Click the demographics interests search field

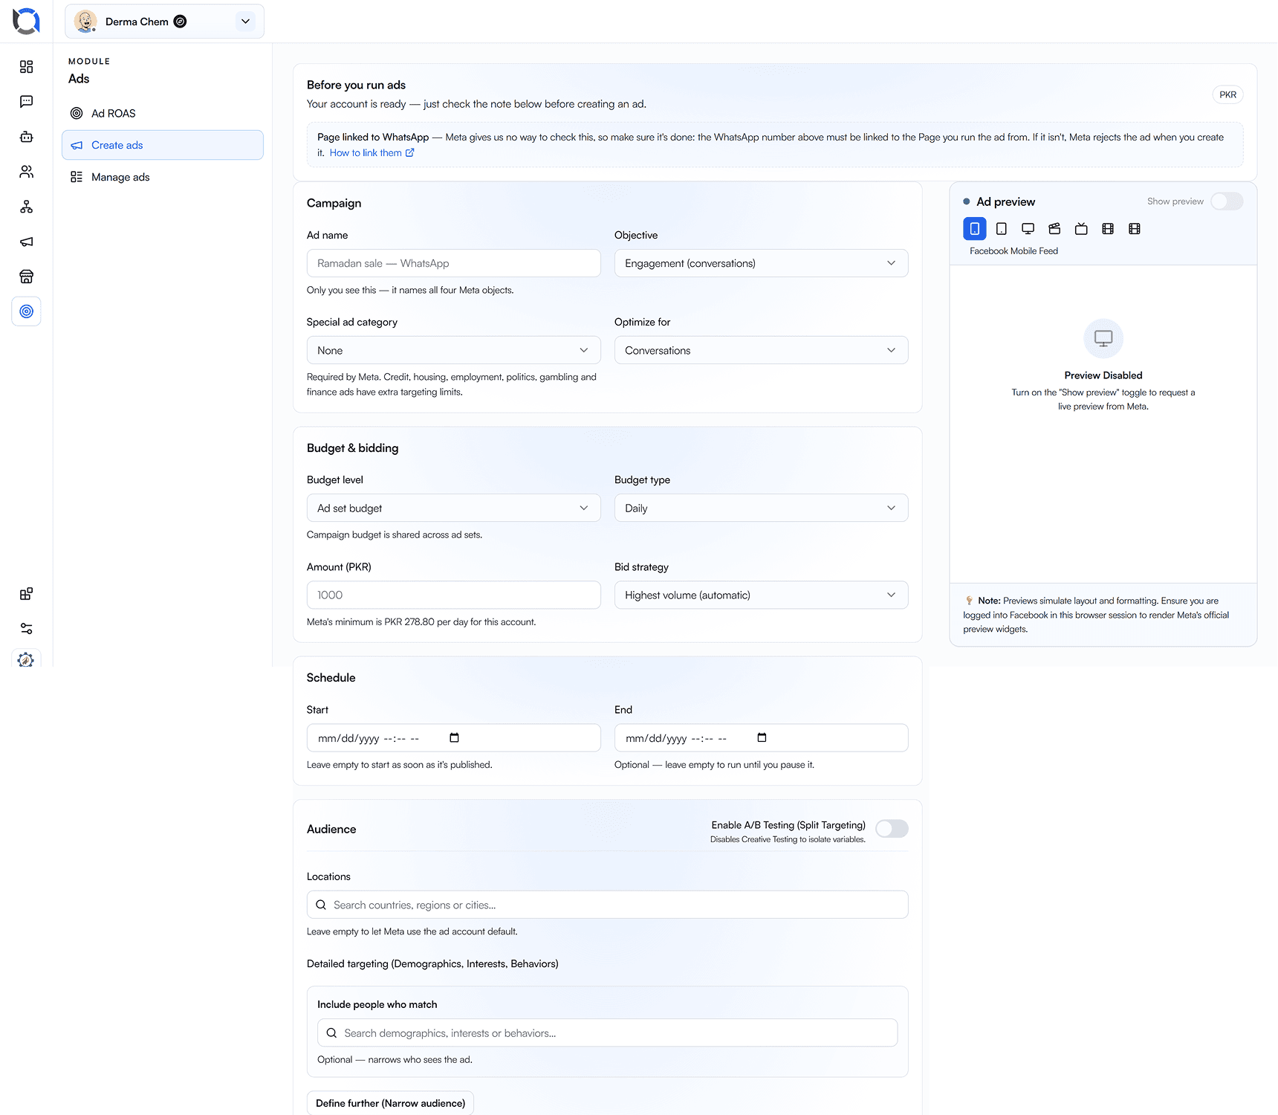click(607, 1032)
